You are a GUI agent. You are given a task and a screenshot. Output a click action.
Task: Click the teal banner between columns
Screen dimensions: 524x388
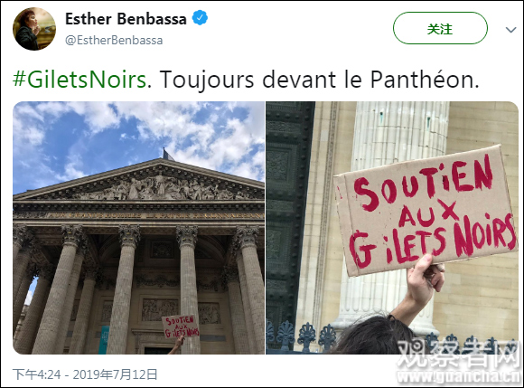click(x=104, y=339)
